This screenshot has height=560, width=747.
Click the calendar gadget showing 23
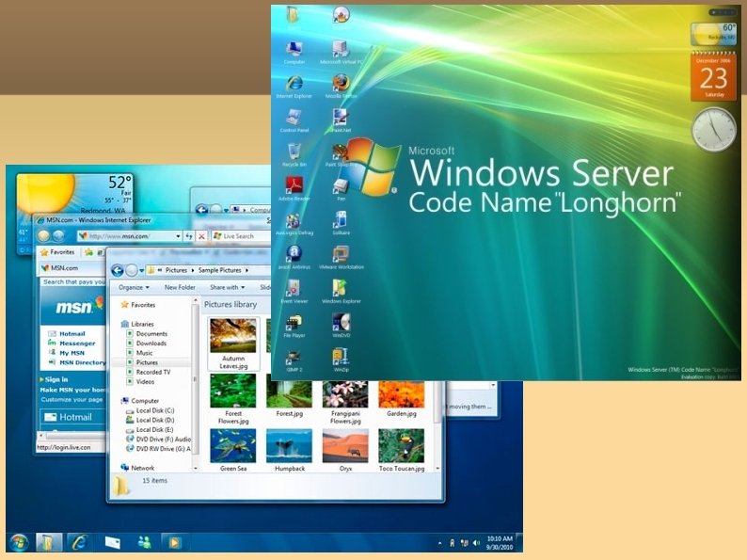pos(713,76)
